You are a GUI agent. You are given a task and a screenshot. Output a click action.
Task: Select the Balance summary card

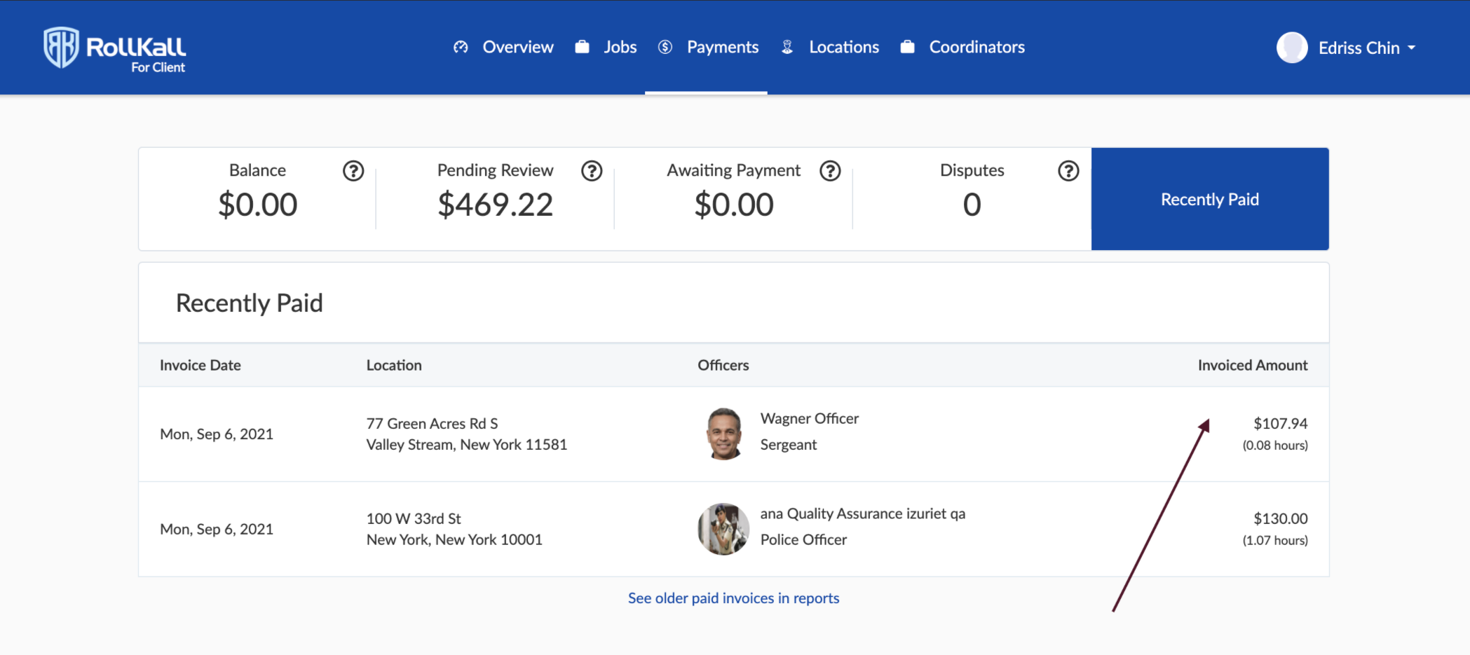pyautogui.click(x=257, y=199)
